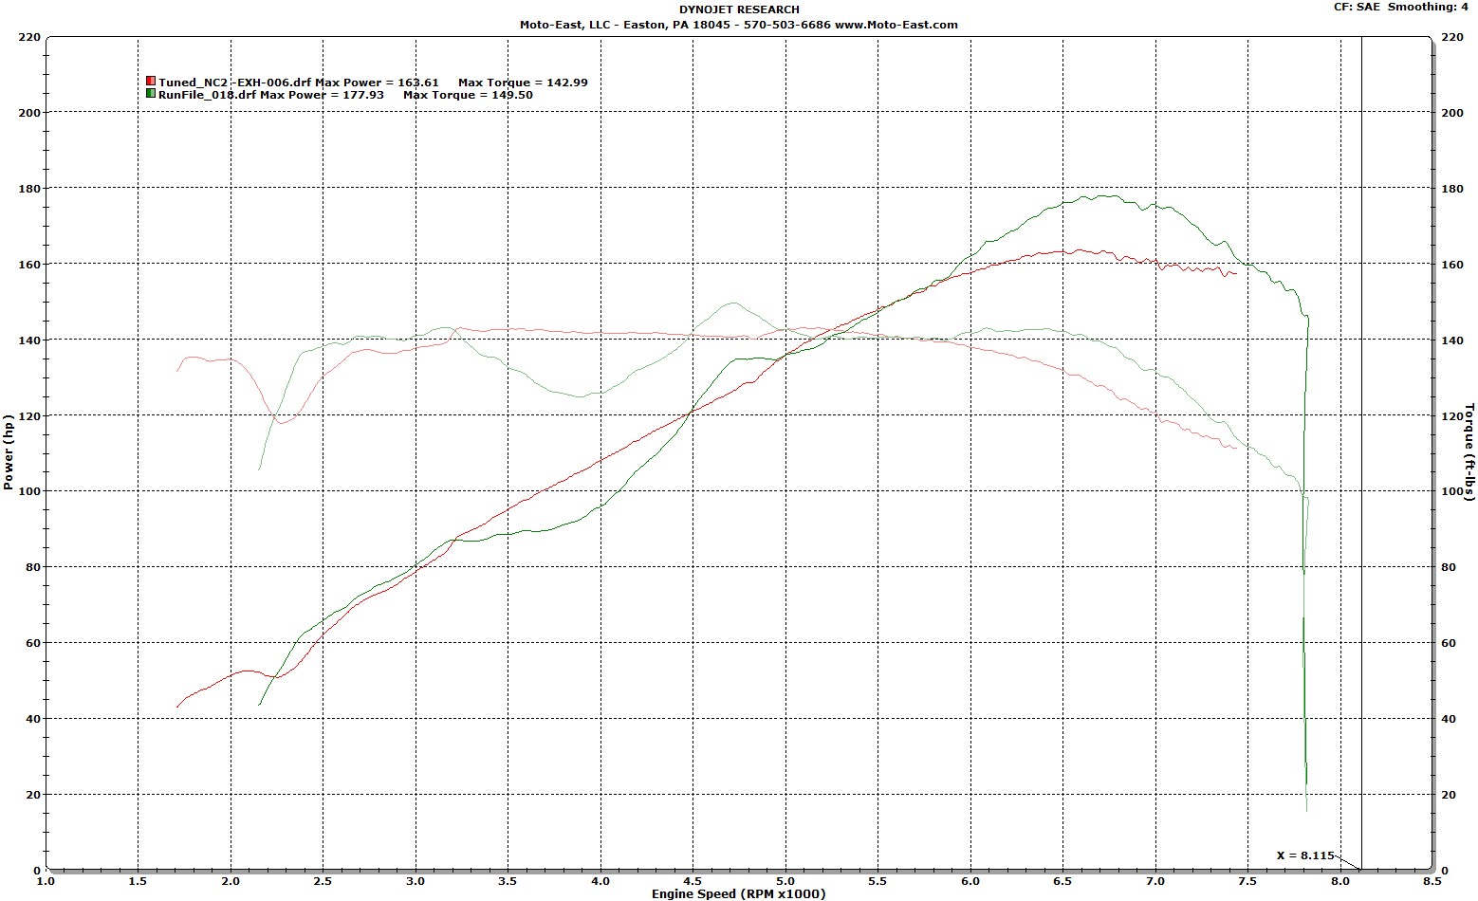Click the Max Torque = 149.50 legend value

(468, 95)
